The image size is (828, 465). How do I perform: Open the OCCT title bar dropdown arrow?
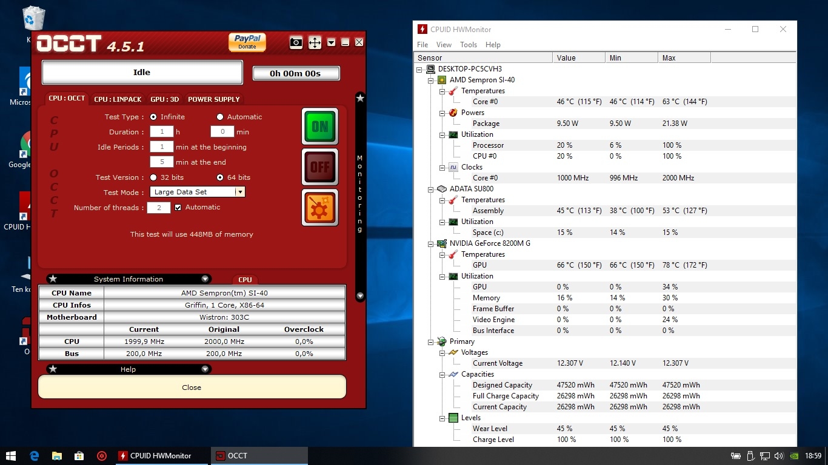coord(331,42)
